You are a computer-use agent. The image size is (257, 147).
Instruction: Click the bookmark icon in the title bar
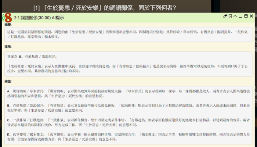click(x=230, y=17)
